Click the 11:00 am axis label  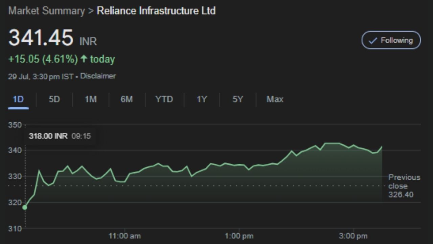pyautogui.click(x=124, y=236)
